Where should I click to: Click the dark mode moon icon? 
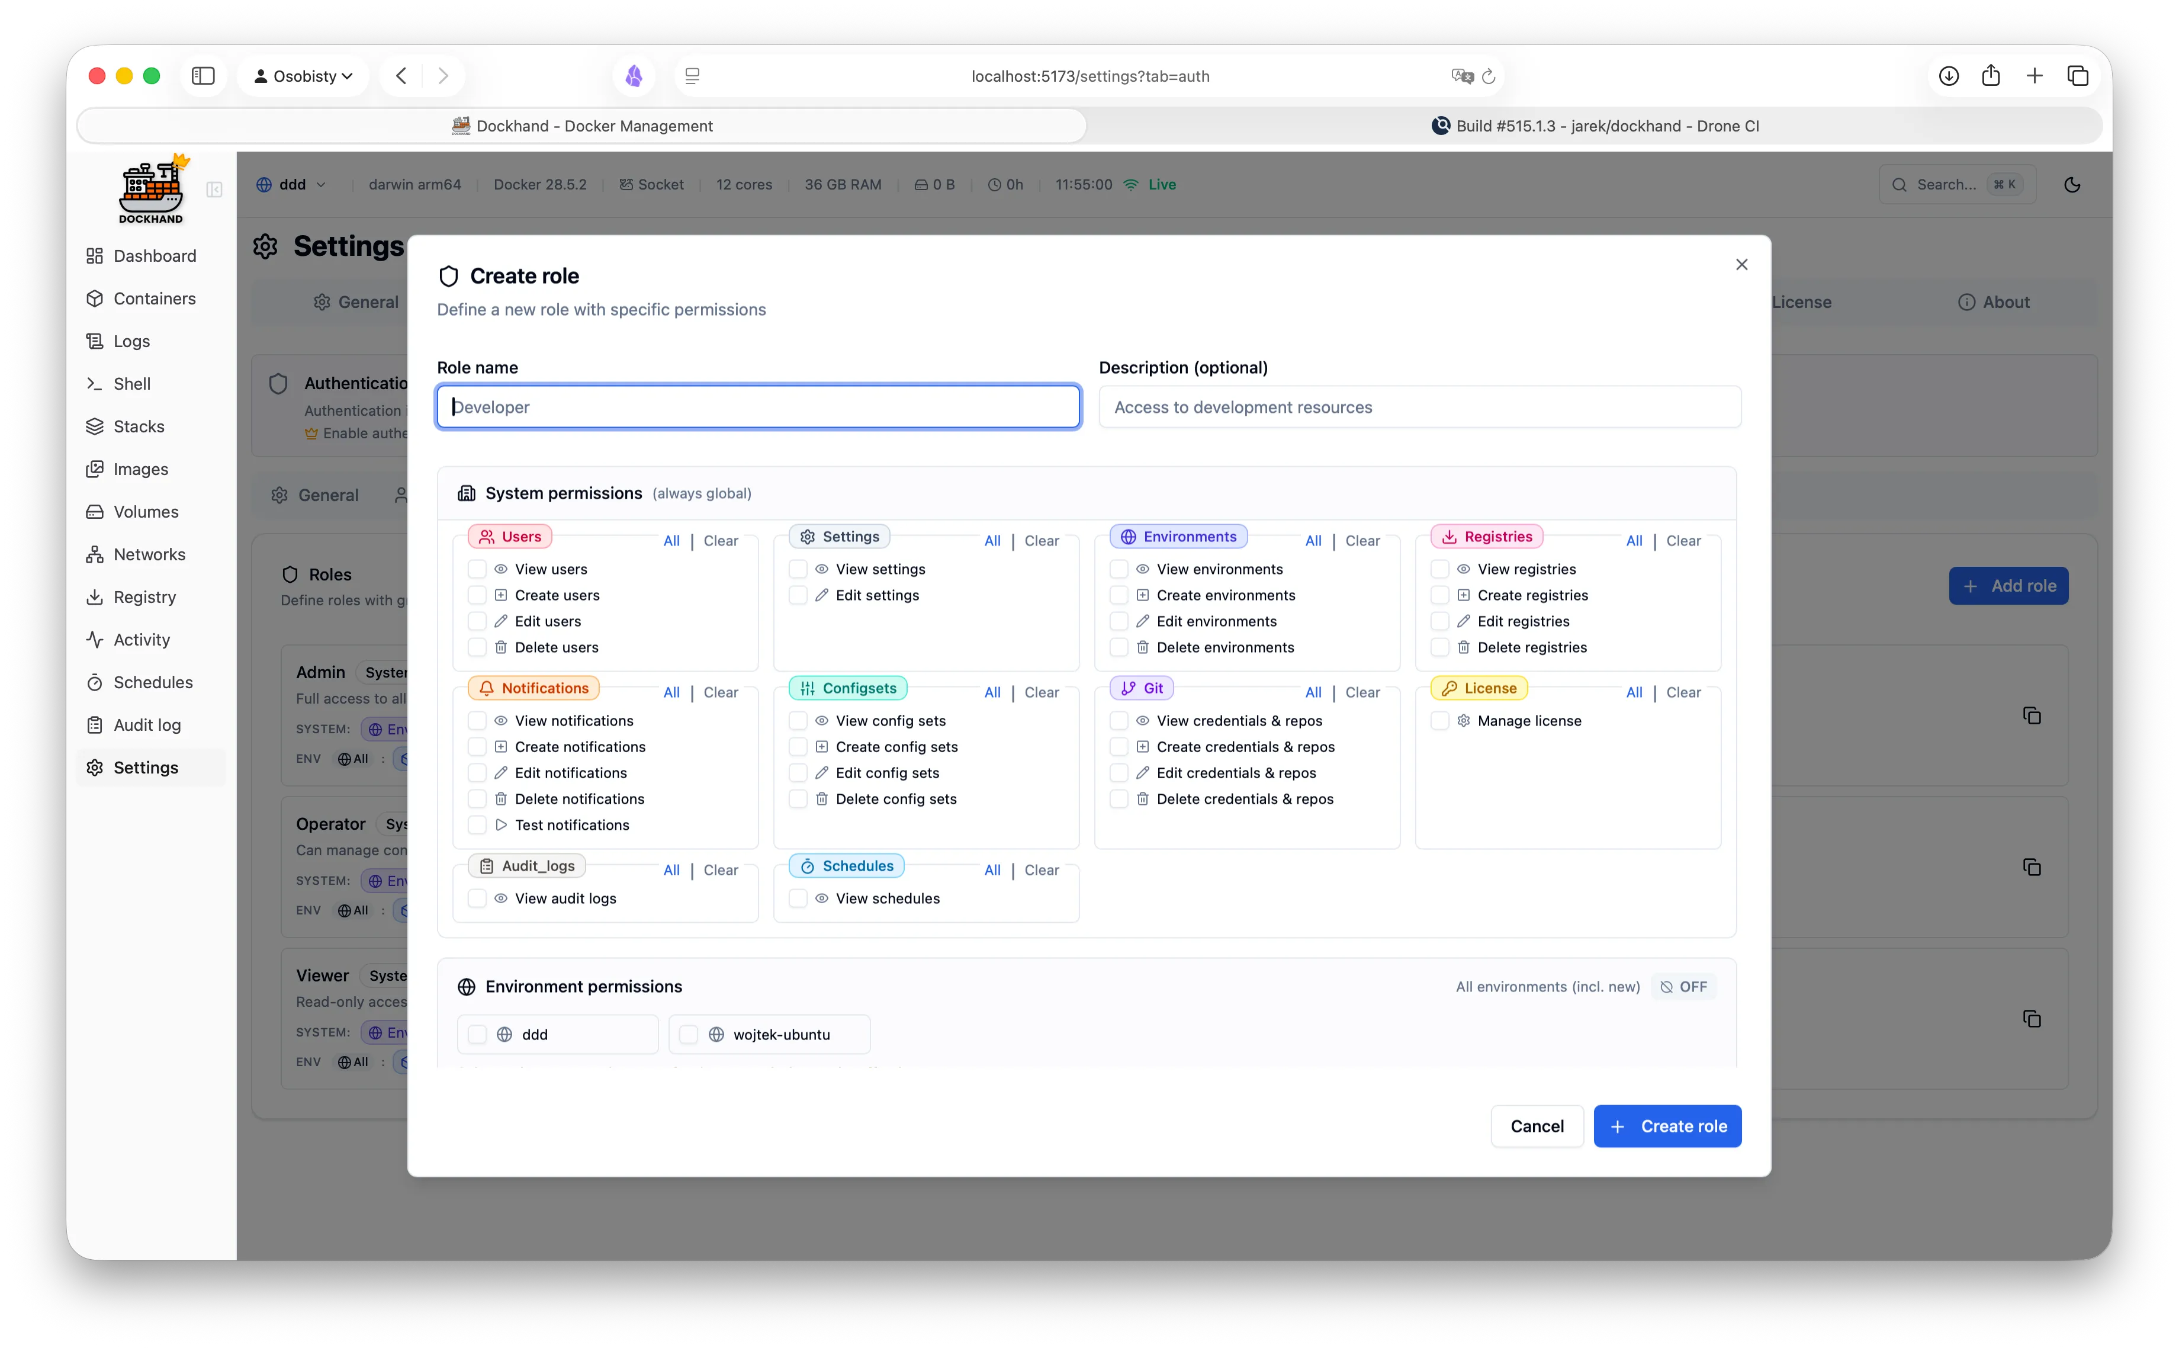(x=2072, y=185)
